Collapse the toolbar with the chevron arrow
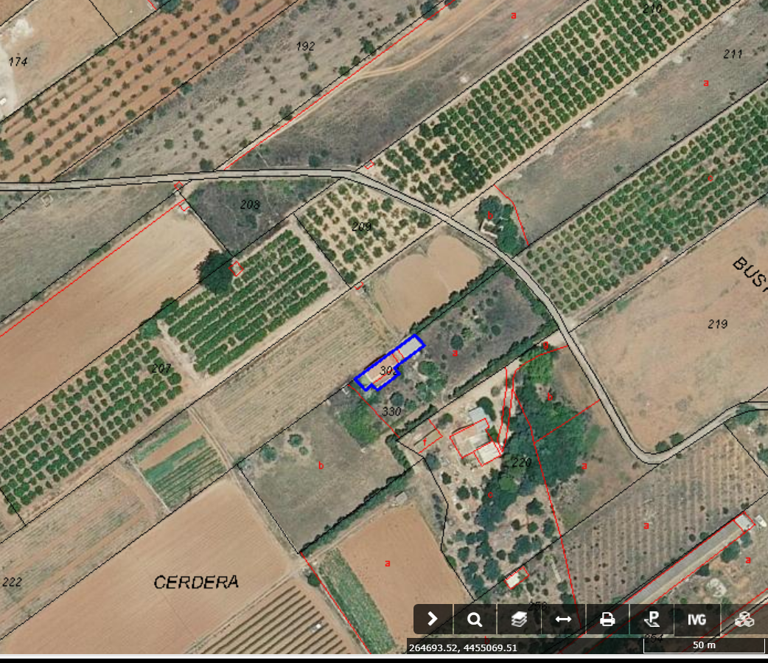This screenshot has height=663, width=768. [x=433, y=619]
